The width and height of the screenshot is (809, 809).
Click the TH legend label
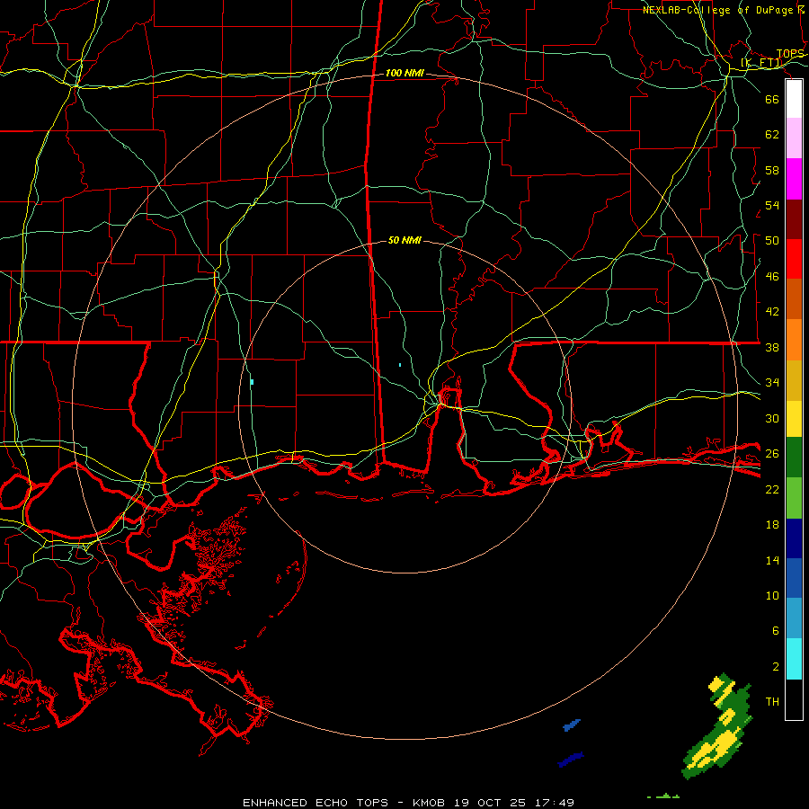[772, 701]
